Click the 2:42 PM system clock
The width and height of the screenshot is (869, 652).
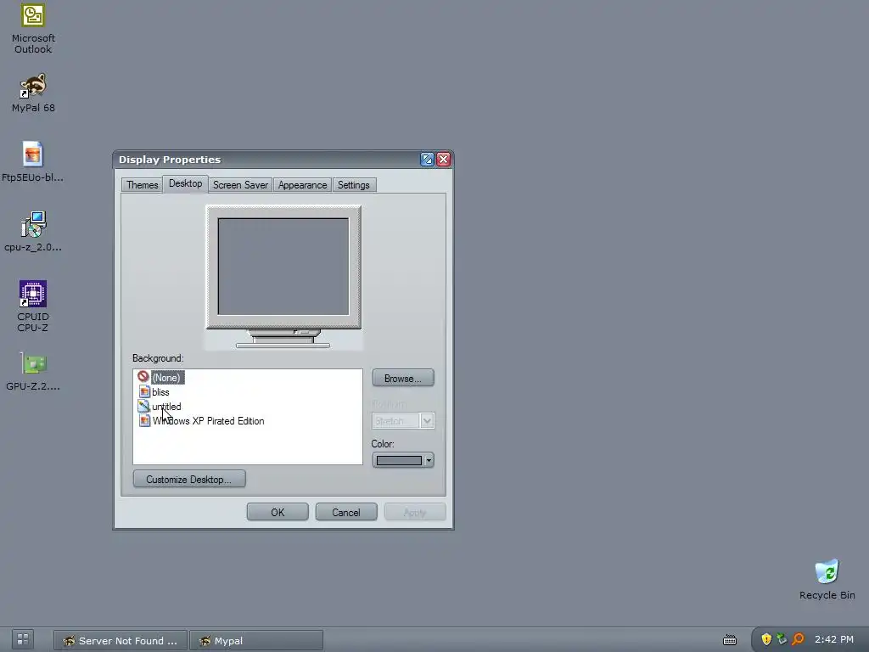tap(834, 639)
